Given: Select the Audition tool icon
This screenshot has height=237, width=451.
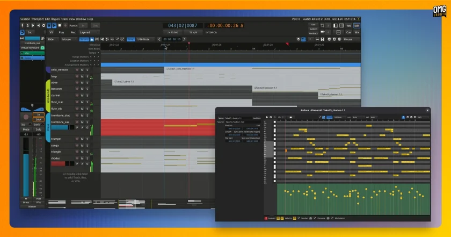Looking at the screenshot, I should click(107, 39).
